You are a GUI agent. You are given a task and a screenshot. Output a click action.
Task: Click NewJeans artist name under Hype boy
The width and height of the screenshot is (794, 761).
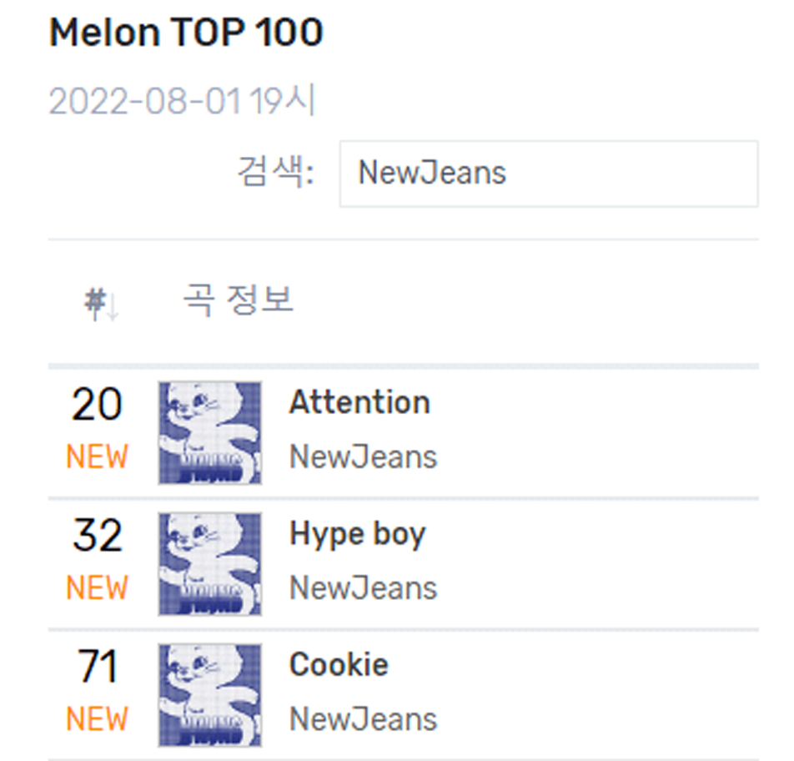pyautogui.click(x=363, y=587)
